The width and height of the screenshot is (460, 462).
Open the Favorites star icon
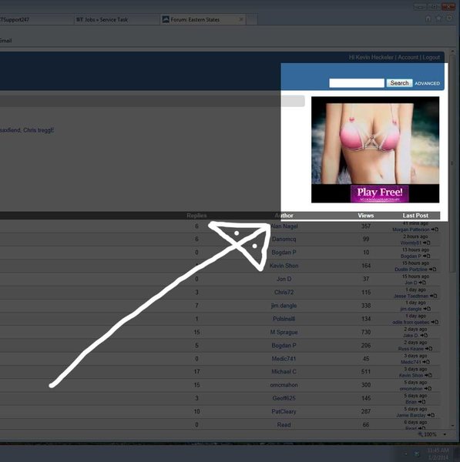438,18
